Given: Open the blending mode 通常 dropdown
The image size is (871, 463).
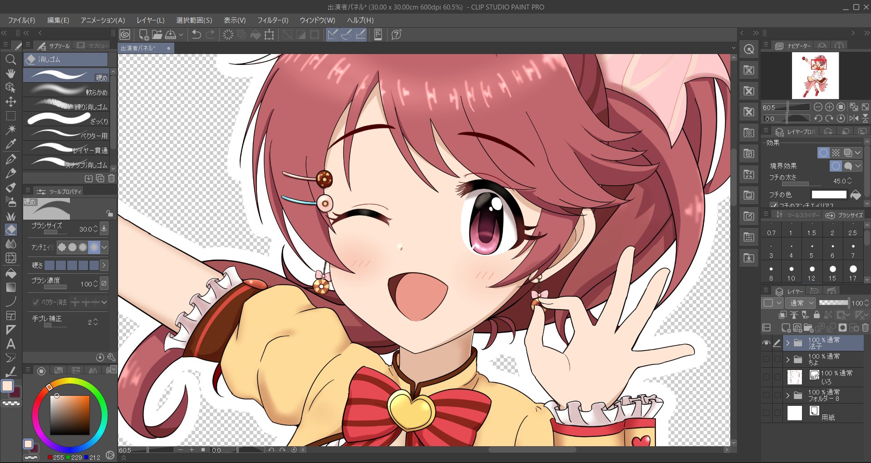Looking at the screenshot, I should point(801,303).
